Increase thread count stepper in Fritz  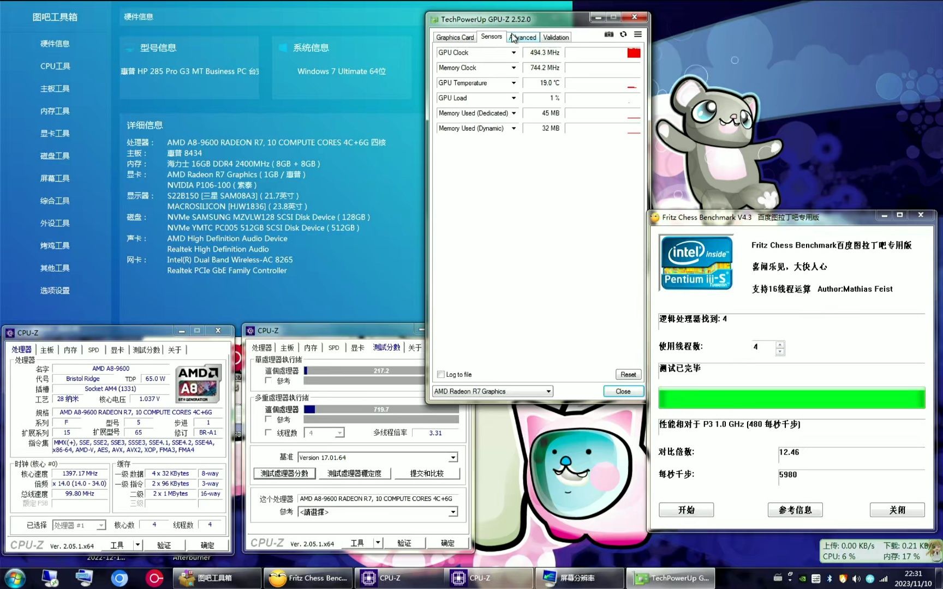(780, 344)
